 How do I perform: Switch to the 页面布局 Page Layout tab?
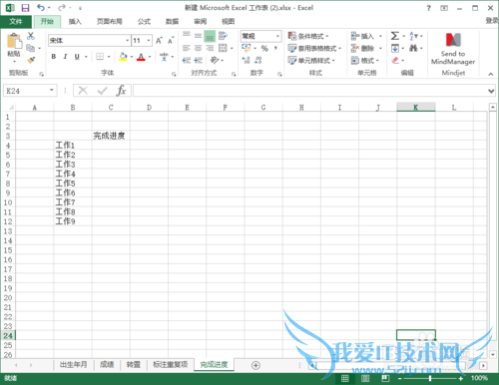coord(110,22)
